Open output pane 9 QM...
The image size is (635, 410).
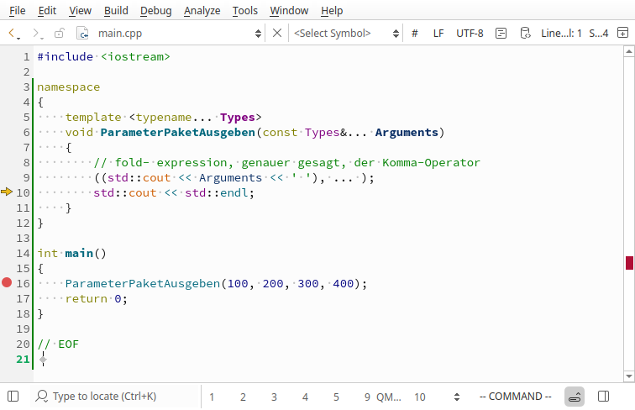pos(382,397)
